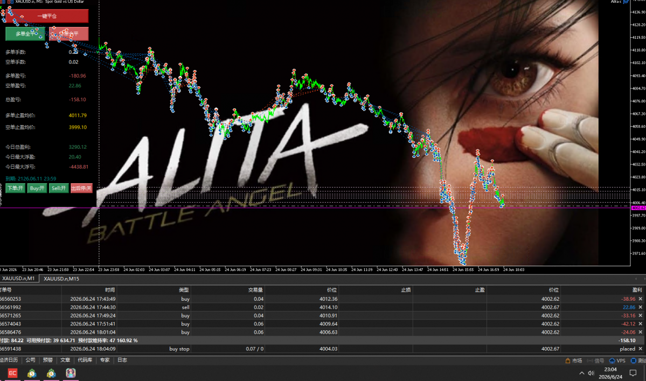Open the 公司 tab in terminal panel

[31, 360]
